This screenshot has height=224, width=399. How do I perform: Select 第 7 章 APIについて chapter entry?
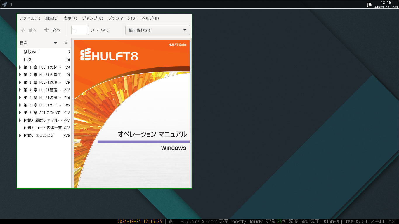(44, 113)
